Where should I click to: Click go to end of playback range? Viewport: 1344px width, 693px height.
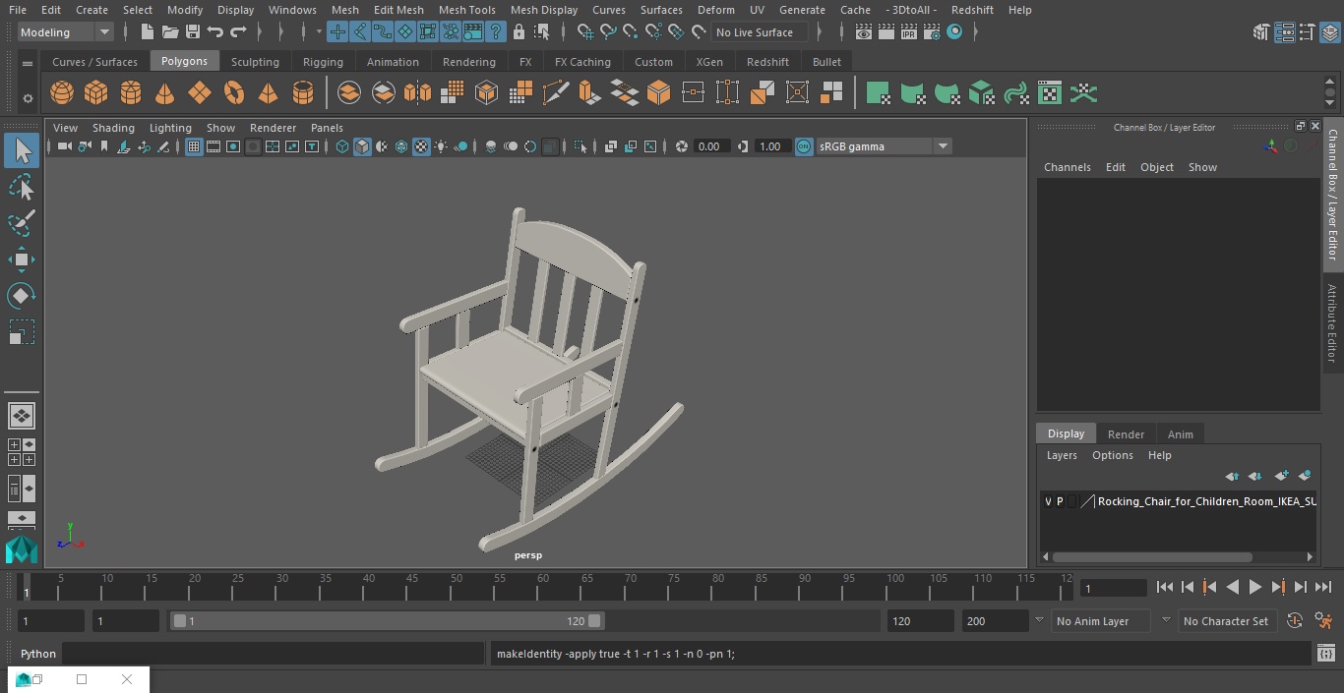[1322, 587]
